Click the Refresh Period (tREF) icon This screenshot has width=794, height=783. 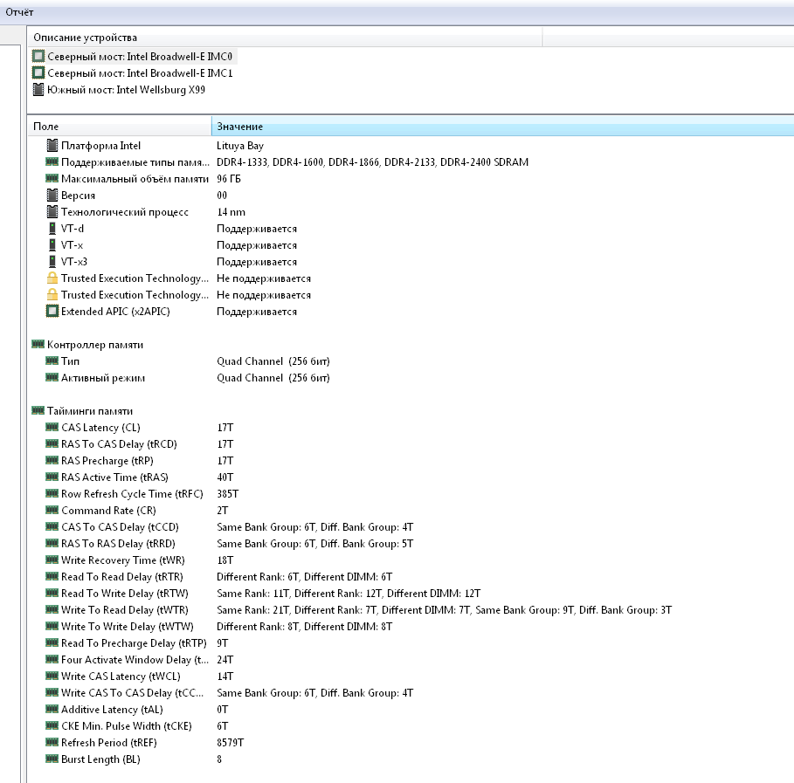[52, 743]
